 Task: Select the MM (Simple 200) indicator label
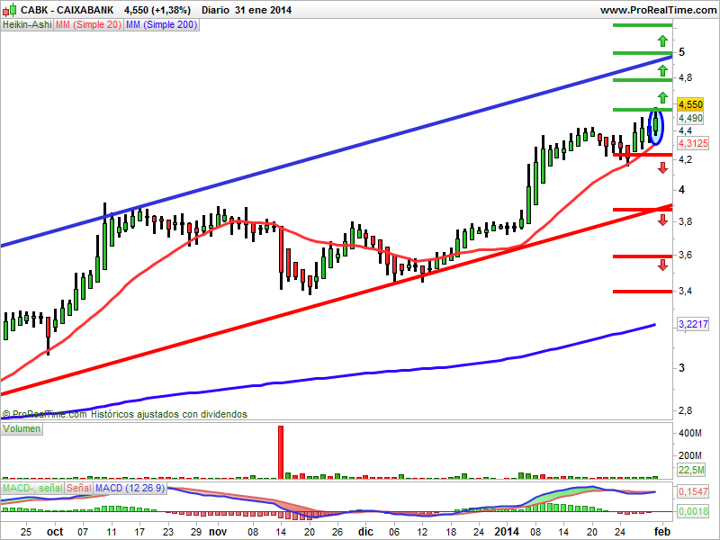(x=161, y=25)
